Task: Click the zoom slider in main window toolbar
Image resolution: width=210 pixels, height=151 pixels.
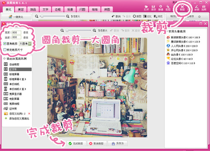Action: click(52, 16)
